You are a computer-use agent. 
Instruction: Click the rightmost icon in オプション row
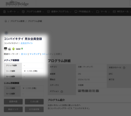[x=97, y=91]
